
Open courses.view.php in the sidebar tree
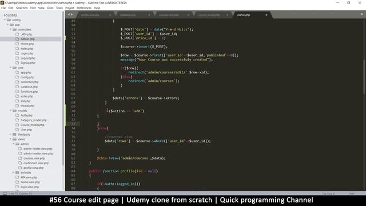[x=34, y=158]
